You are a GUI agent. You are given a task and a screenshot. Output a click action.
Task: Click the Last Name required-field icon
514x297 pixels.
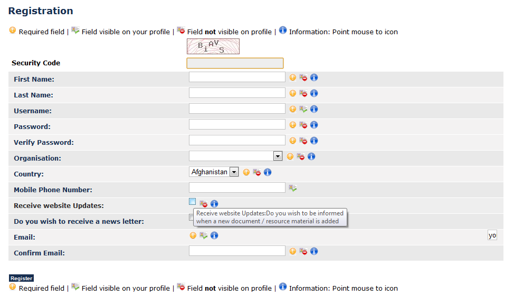tap(293, 93)
